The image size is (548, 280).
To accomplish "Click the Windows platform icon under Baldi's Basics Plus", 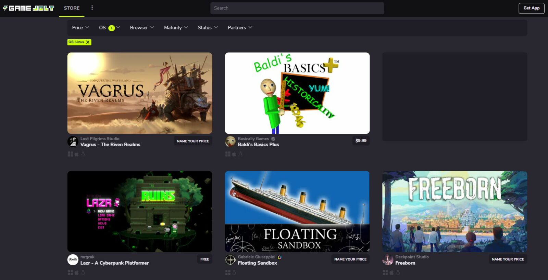I will click(x=228, y=154).
